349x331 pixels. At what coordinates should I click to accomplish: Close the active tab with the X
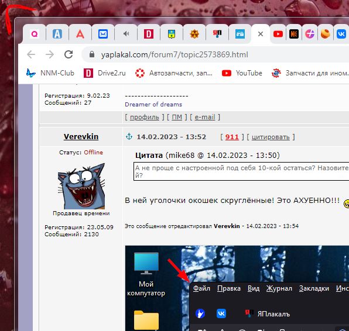(261, 34)
